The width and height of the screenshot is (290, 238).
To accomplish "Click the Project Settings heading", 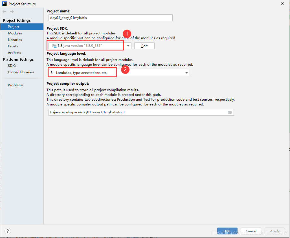I will point(17,20).
